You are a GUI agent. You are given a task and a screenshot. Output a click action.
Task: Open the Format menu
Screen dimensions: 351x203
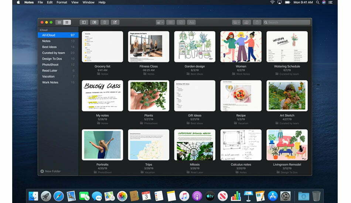62,2
